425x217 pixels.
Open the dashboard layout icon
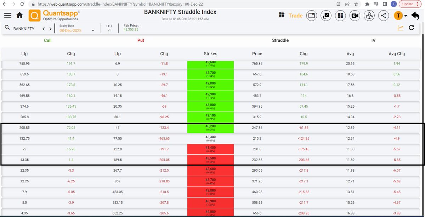[x=340, y=16]
